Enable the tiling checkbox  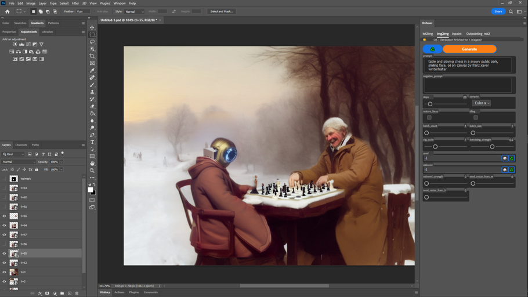click(x=476, y=118)
